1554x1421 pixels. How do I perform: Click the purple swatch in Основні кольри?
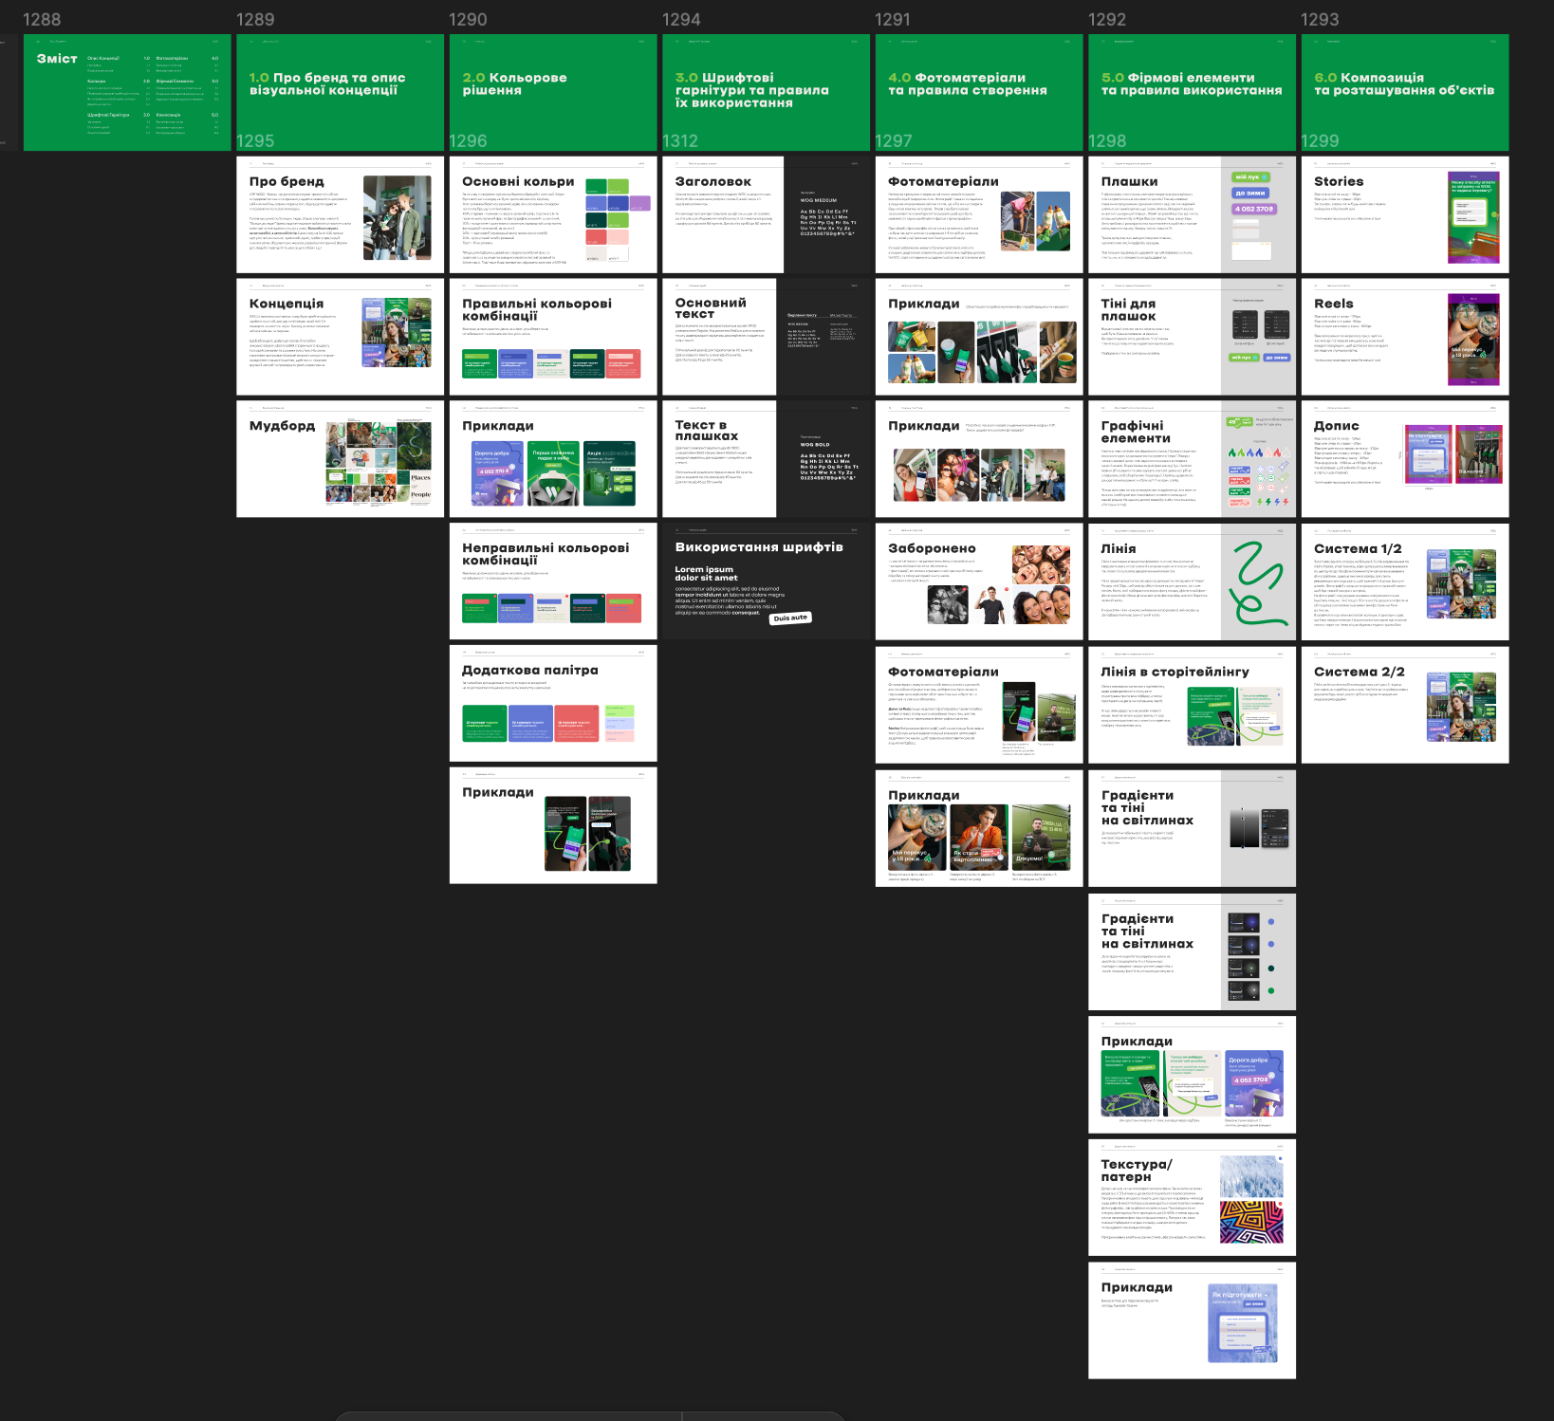(640, 203)
